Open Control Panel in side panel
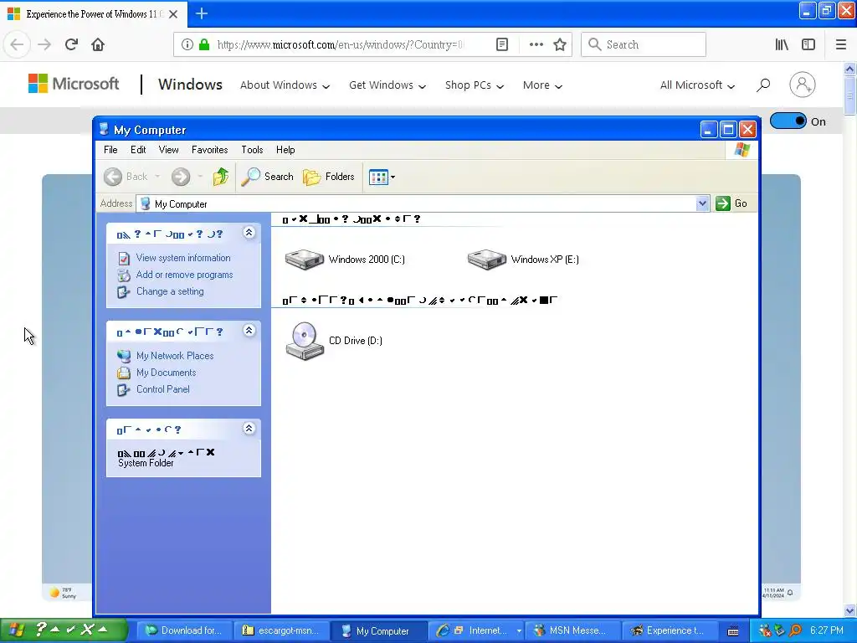 click(163, 389)
